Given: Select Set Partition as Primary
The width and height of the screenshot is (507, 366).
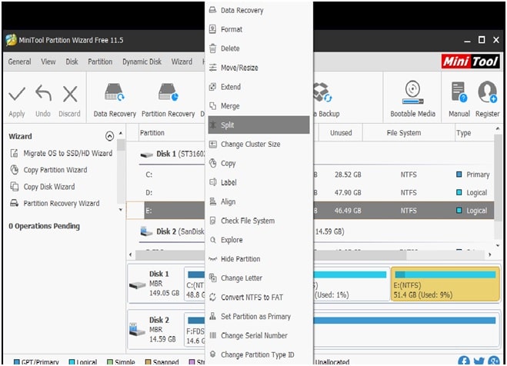Looking at the screenshot, I should tap(259, 317).
